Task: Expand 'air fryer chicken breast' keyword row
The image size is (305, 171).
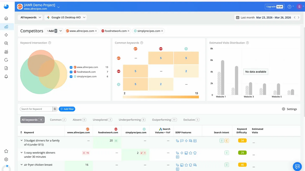Action: coord(22,165)
